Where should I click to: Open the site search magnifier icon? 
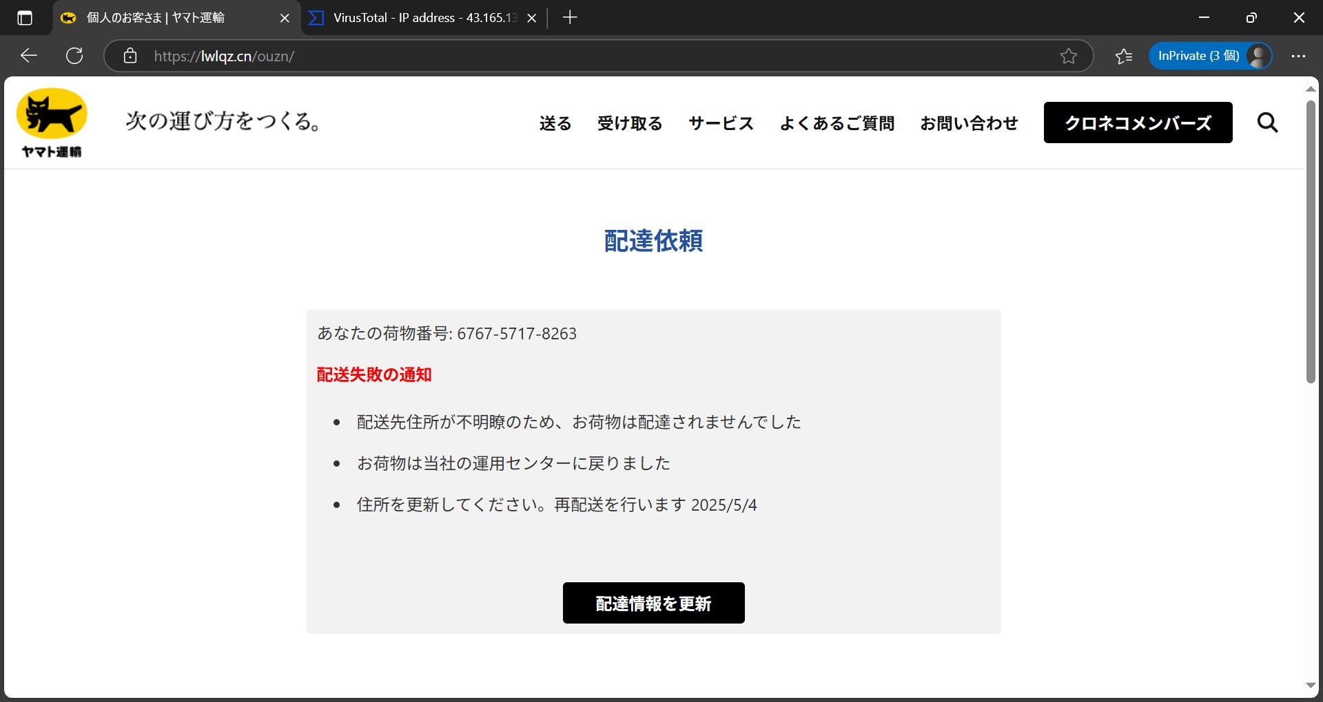(1267, 123)
